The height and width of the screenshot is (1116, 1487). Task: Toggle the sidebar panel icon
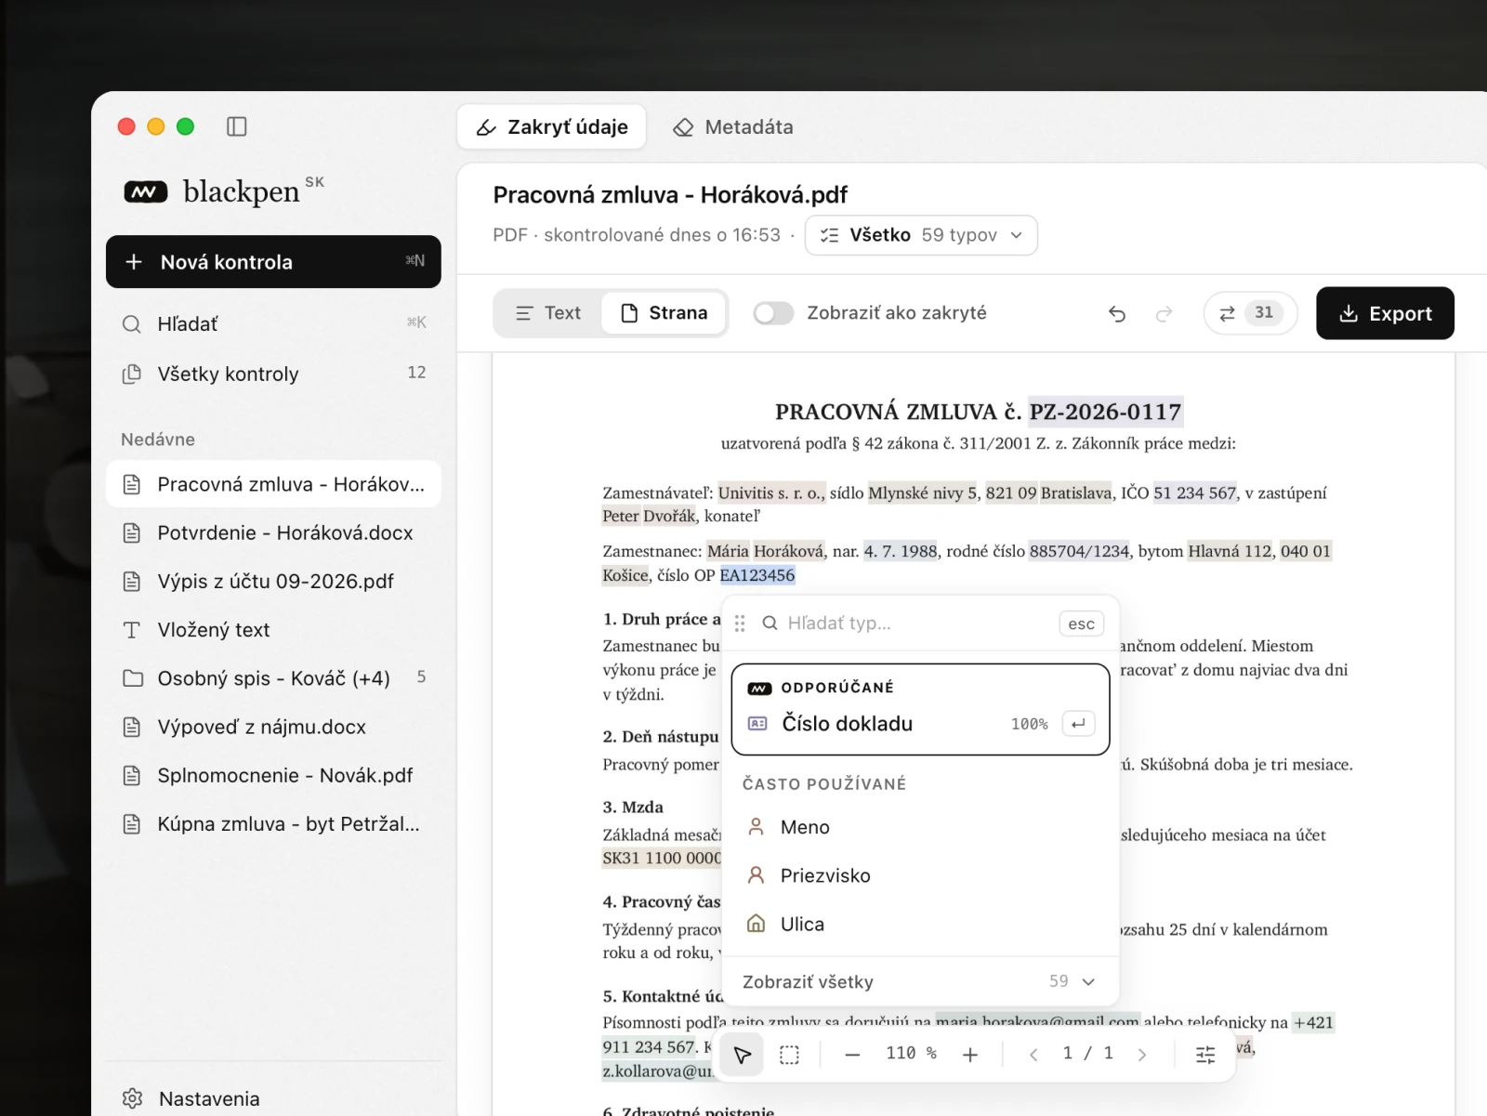pos(237,126)
